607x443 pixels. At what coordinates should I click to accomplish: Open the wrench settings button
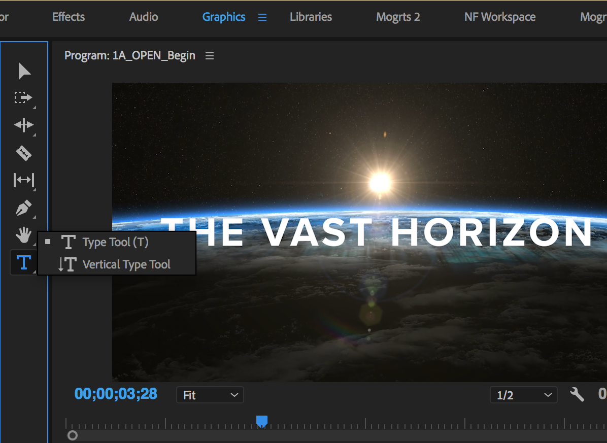coord(577,395)
